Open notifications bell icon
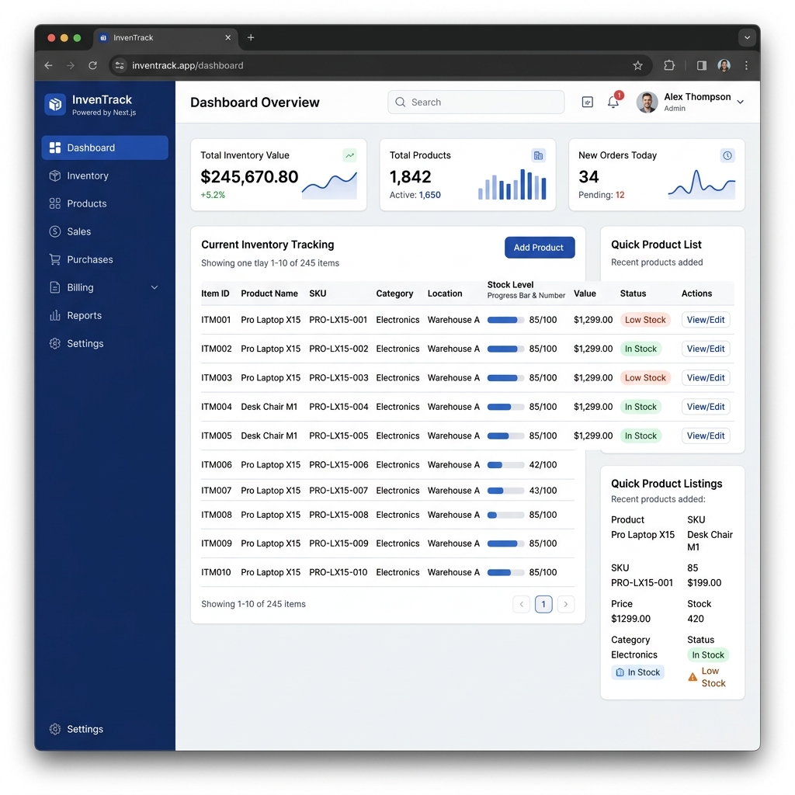Image resolution: width=795 pixels, height=795 pixels. point(613,102)
